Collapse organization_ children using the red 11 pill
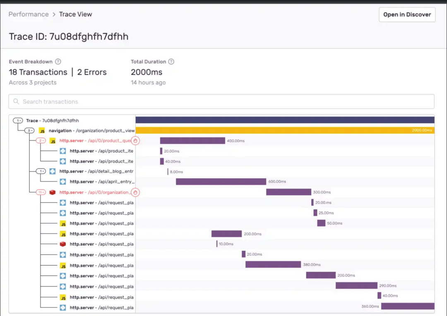This screenshot has width=447, height=316. click(x=41, y=192)
